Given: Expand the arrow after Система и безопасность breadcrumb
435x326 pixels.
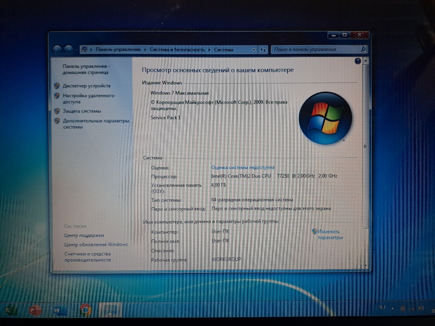Looking at the screenshot, I should (210, 50).
